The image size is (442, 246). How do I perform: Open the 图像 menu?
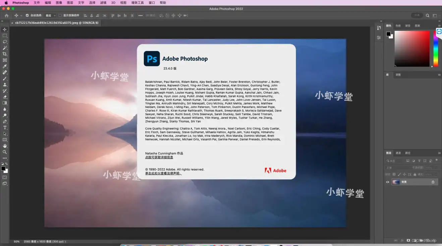click(x=59, y=3)
